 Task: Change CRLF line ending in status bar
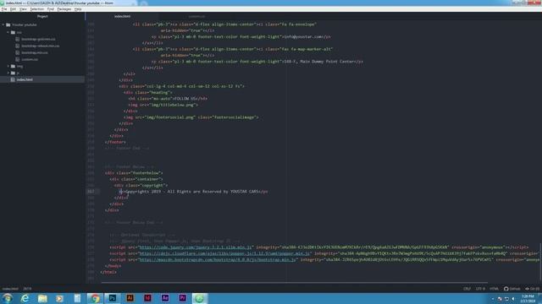coord(467,289)
